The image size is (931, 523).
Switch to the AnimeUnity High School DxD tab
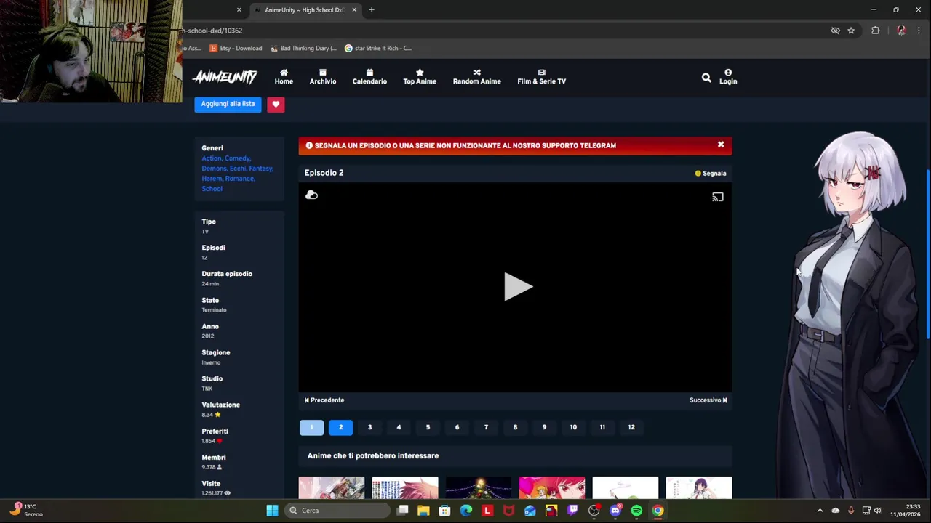pos(304,10)
